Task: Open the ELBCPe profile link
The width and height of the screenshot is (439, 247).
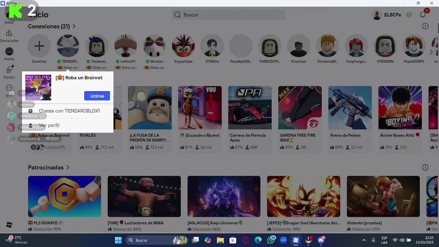Action: coord(387,15)
